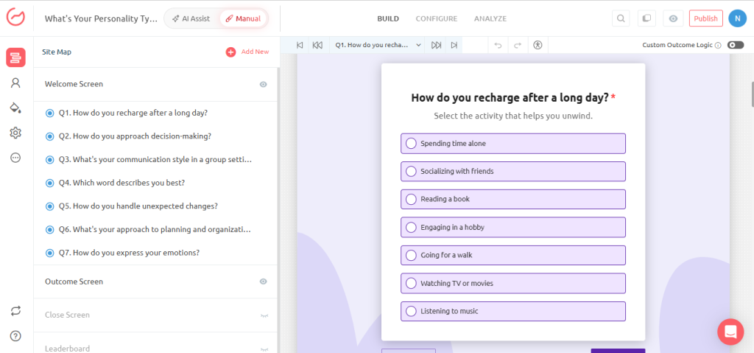The width and height of the screenshot is (754, 353).
Task: Toggle Welcome Screen visibility eye
Action: click(x=263, y=84)
